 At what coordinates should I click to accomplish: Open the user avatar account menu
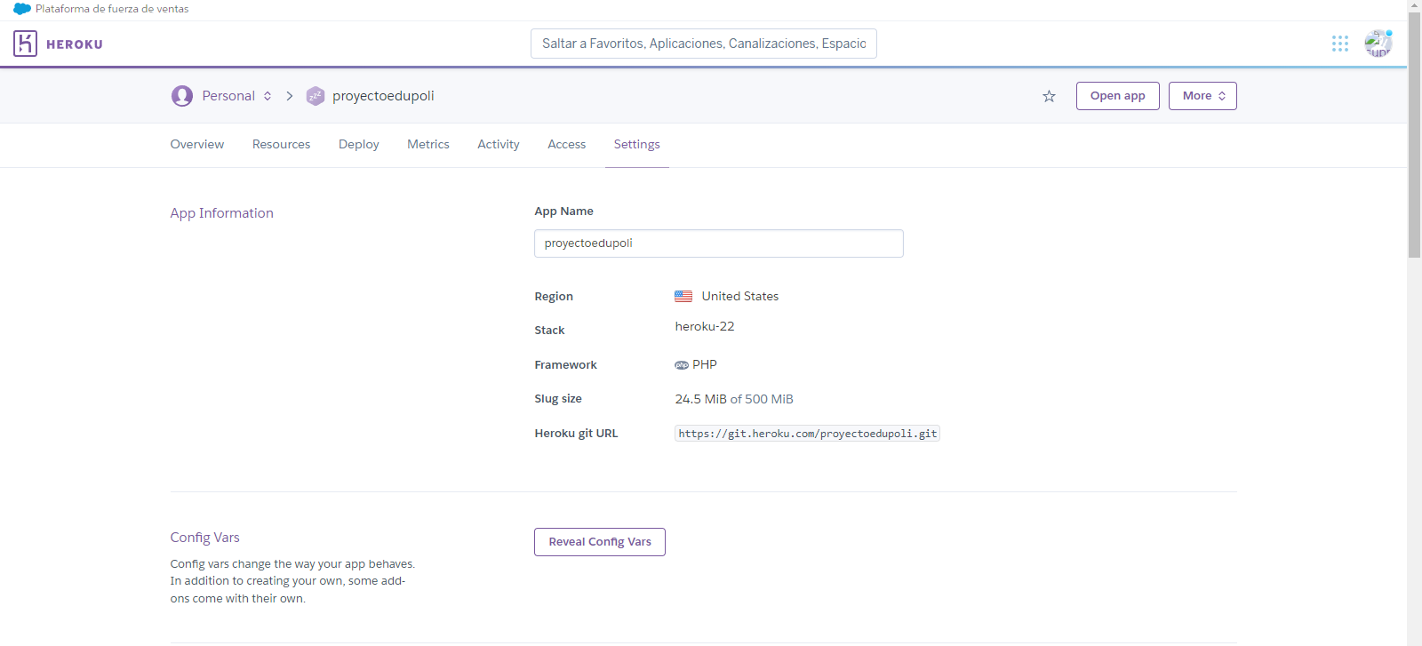click(1378, 44)
